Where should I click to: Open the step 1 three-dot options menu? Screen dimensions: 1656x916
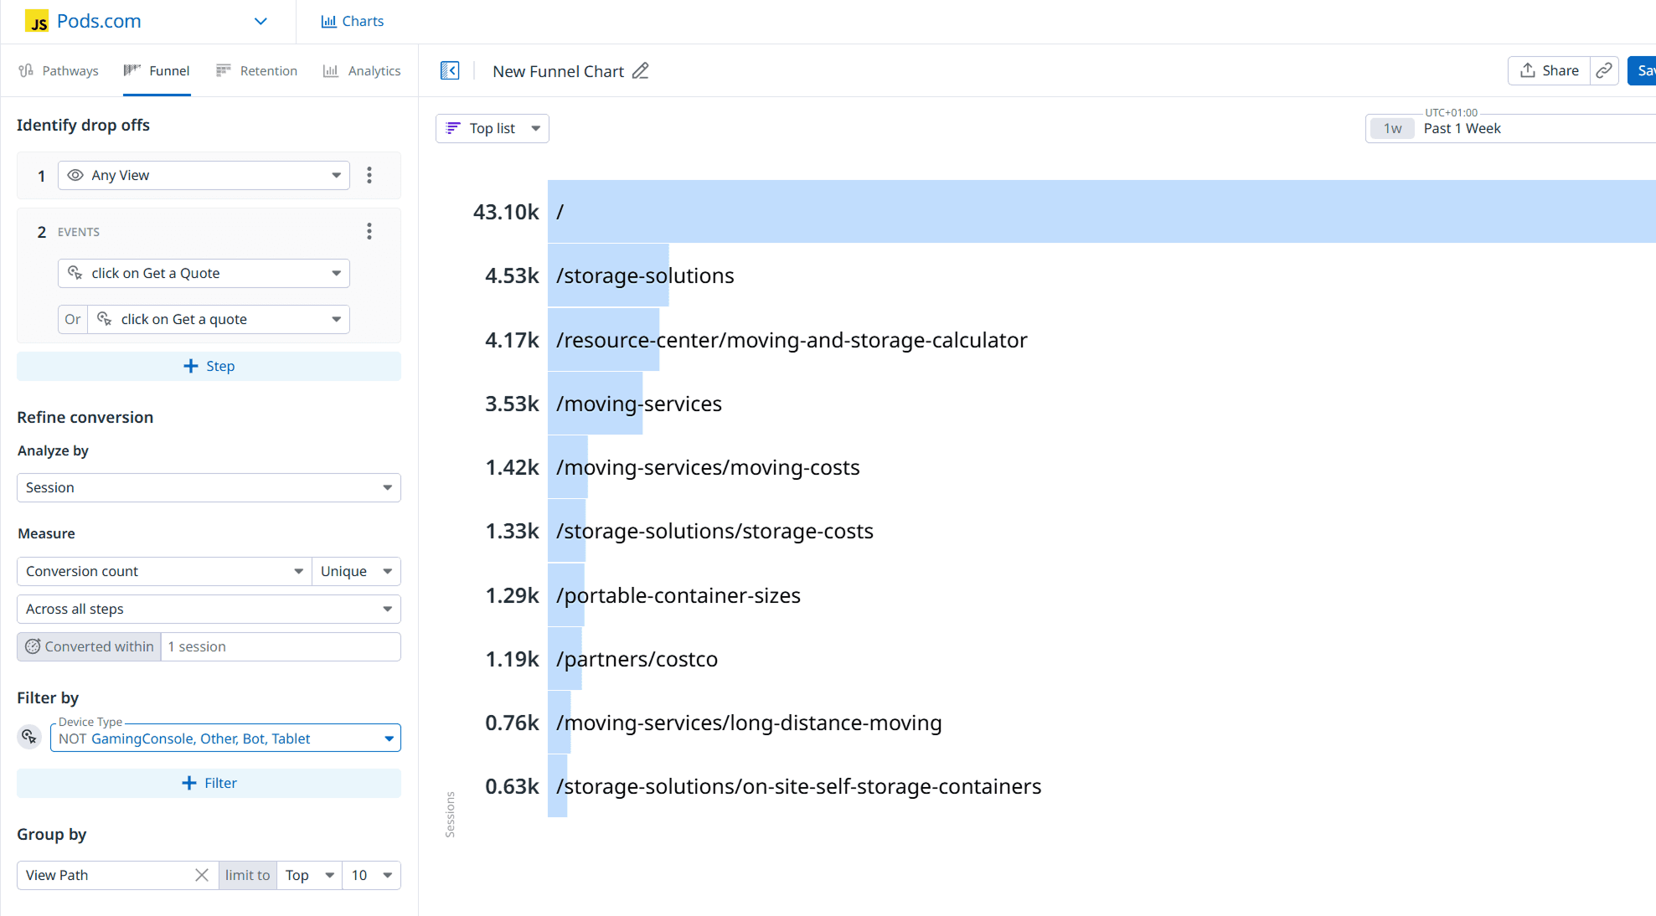point(369,175)
